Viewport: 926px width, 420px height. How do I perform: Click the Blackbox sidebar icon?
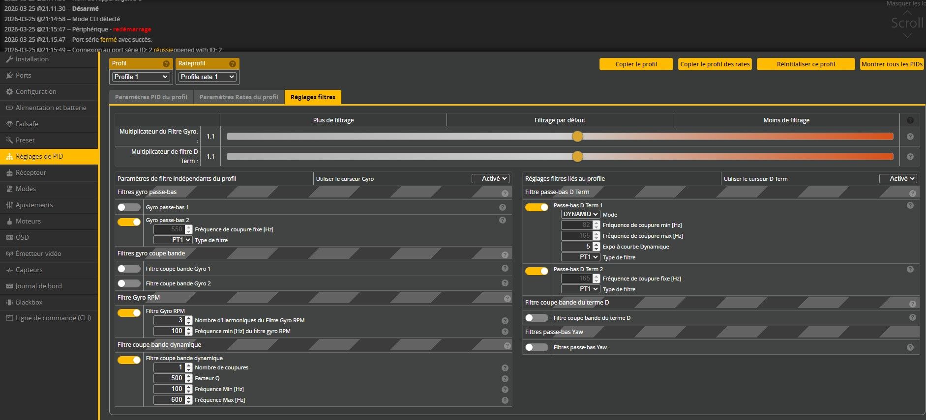point(9,303)
